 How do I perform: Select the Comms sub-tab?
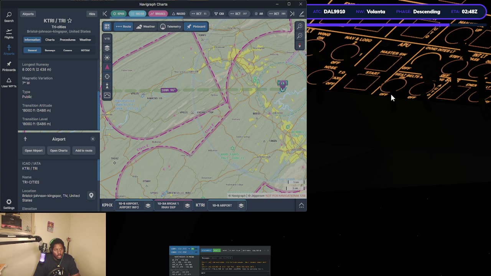(x=68, y=50)
